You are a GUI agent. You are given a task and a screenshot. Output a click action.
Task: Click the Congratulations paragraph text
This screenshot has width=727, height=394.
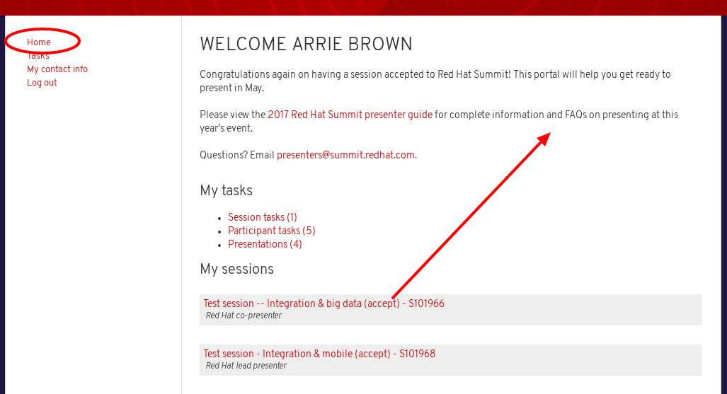(435, 81)
